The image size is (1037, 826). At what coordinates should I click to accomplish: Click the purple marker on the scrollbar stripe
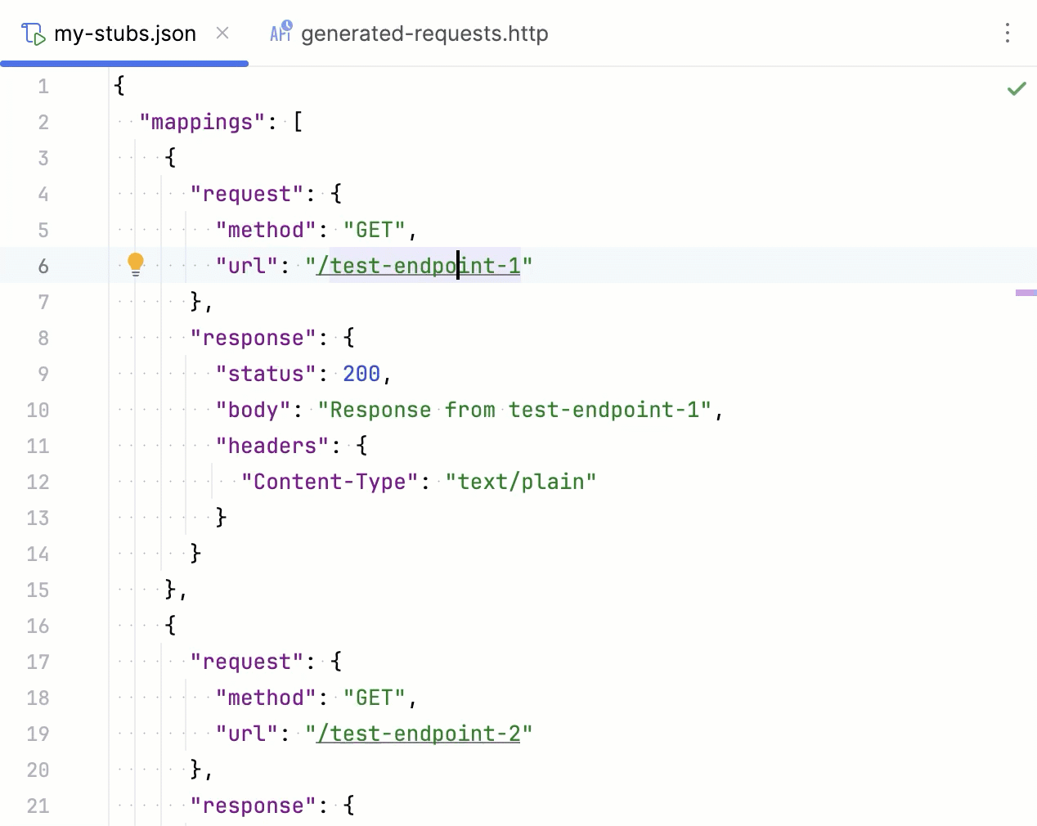[x=1026, y=291]
